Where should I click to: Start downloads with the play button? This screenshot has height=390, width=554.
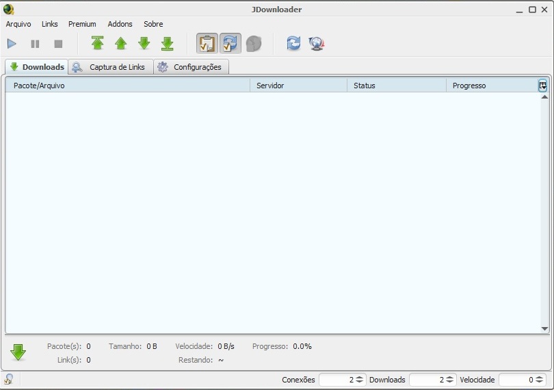(12, 44)
